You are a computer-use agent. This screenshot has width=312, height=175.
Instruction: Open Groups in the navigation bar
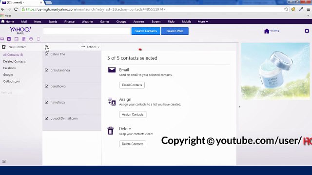tap(121, 21)
